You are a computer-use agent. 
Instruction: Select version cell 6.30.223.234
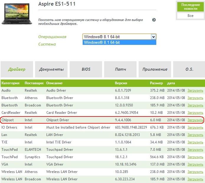125,179
